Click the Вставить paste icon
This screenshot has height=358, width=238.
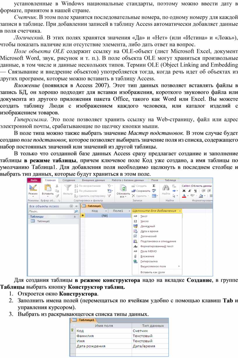coord(47,188)
